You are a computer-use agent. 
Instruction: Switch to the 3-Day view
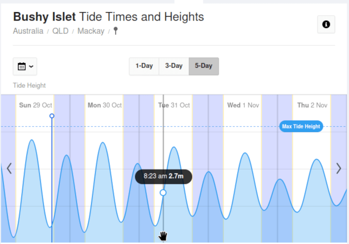[174, 66]
